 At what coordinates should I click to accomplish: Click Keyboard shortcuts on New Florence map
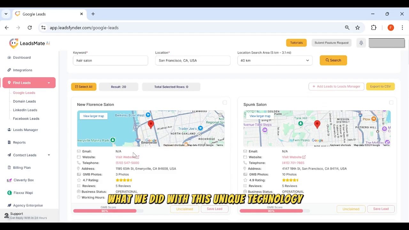coord(174,145)
